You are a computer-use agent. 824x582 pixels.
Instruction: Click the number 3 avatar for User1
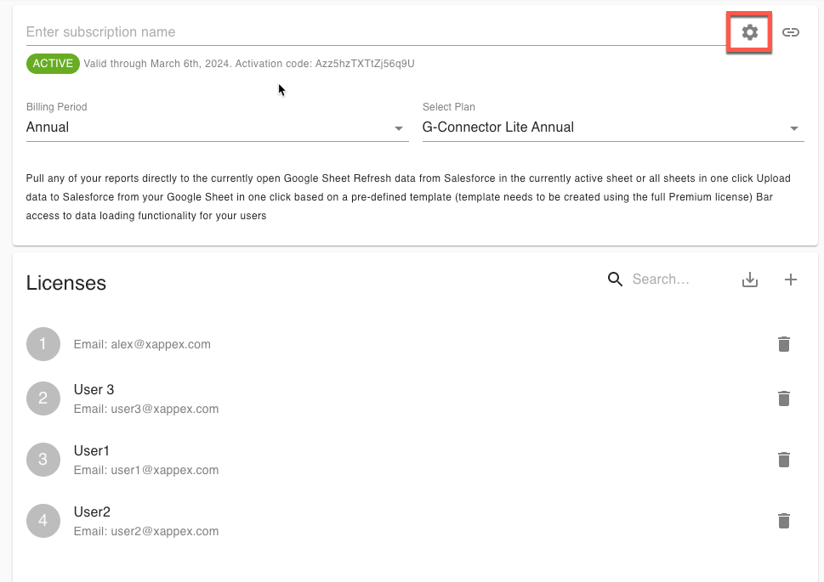43,460
